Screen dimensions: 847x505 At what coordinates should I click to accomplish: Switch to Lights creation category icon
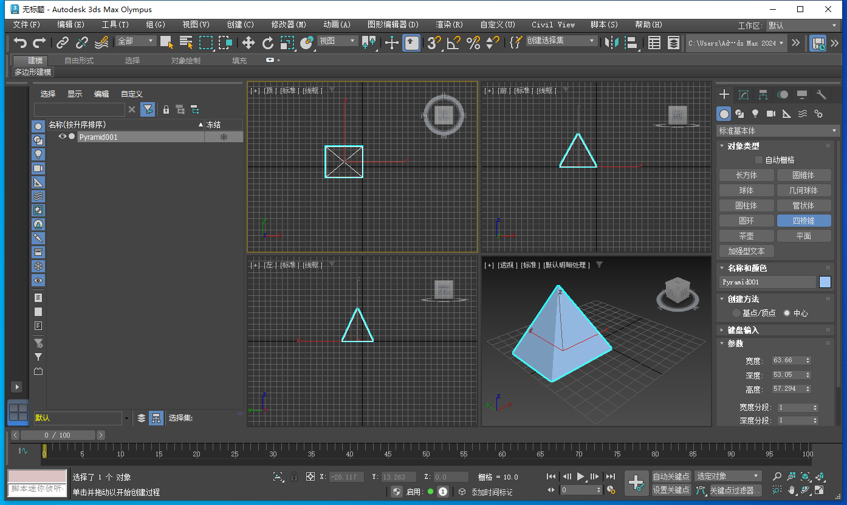pos(755,114)
